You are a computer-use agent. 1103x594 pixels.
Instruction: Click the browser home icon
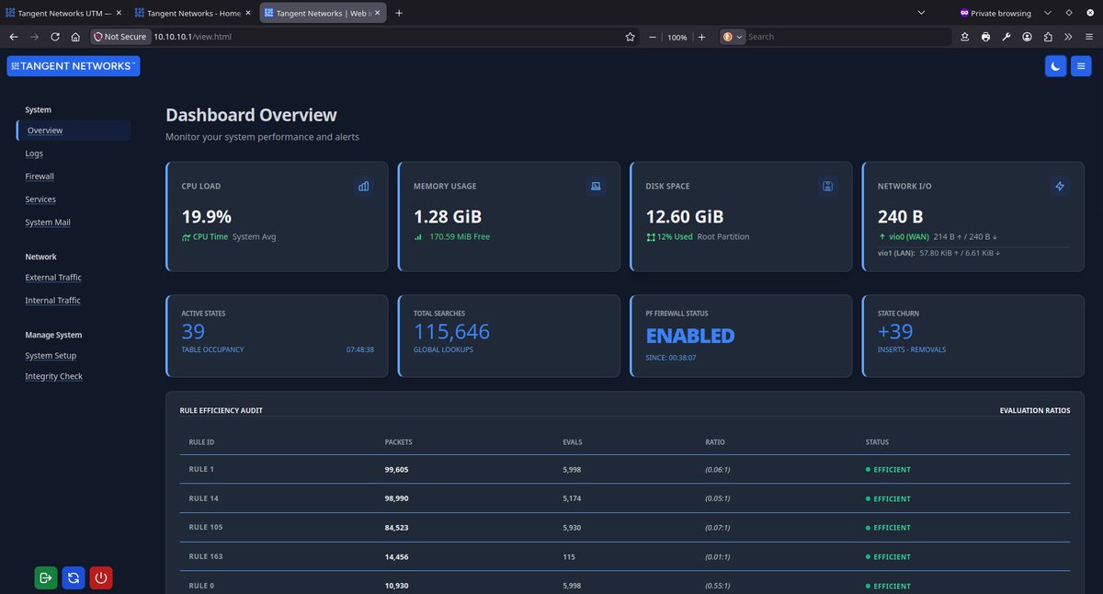75,37
